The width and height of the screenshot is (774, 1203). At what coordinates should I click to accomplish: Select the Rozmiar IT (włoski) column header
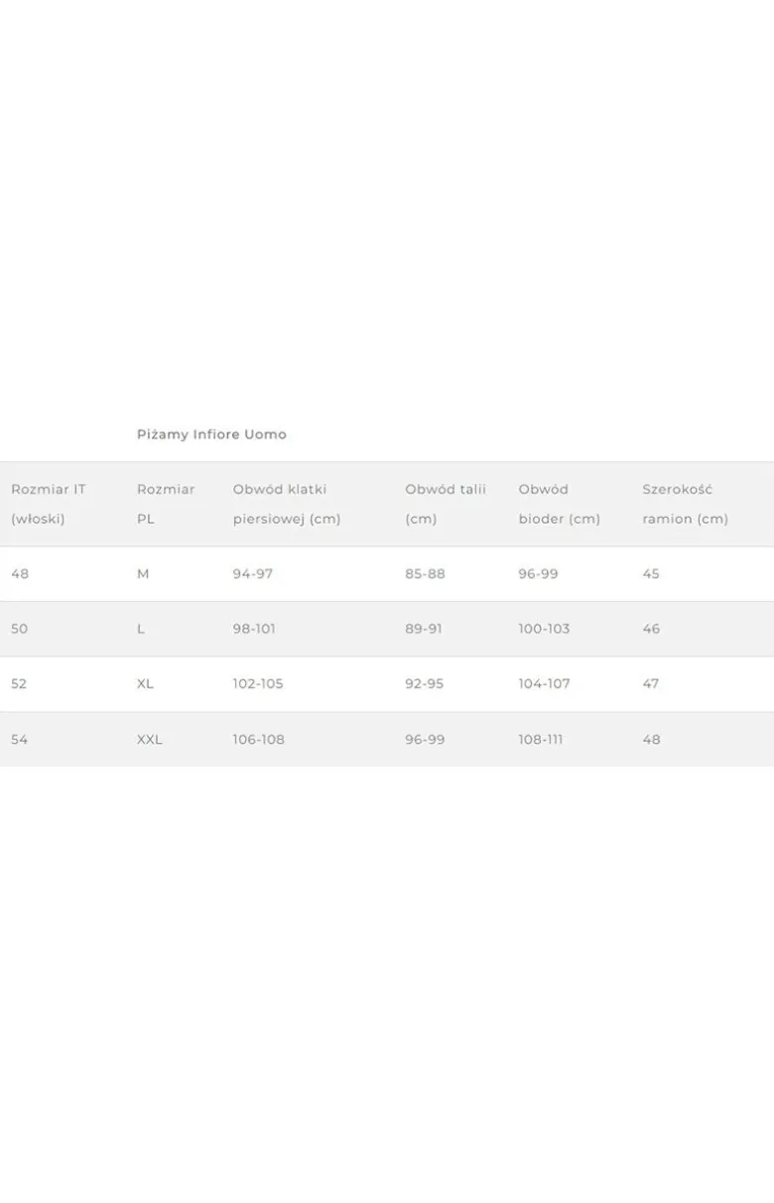click(49, 504)
